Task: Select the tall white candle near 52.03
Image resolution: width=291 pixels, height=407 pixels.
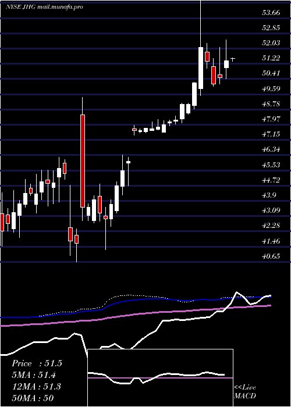Action: pos(201,68)
